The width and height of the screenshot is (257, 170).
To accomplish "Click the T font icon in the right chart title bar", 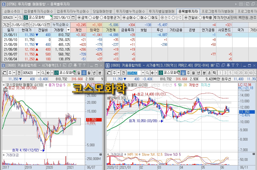I will tap(233, 65).
